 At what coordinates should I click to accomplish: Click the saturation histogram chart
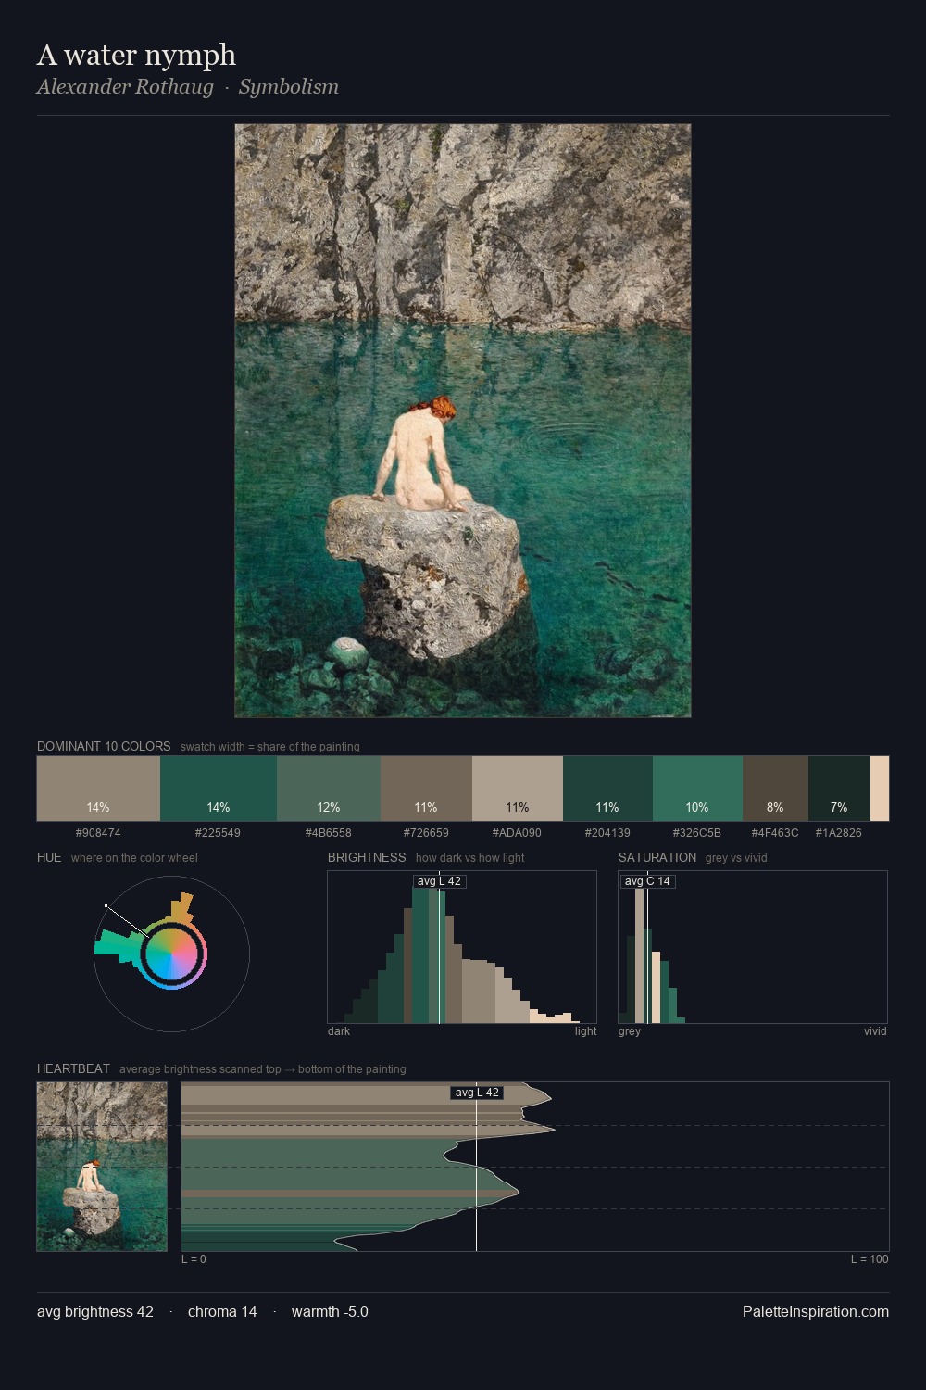[753, 947]
